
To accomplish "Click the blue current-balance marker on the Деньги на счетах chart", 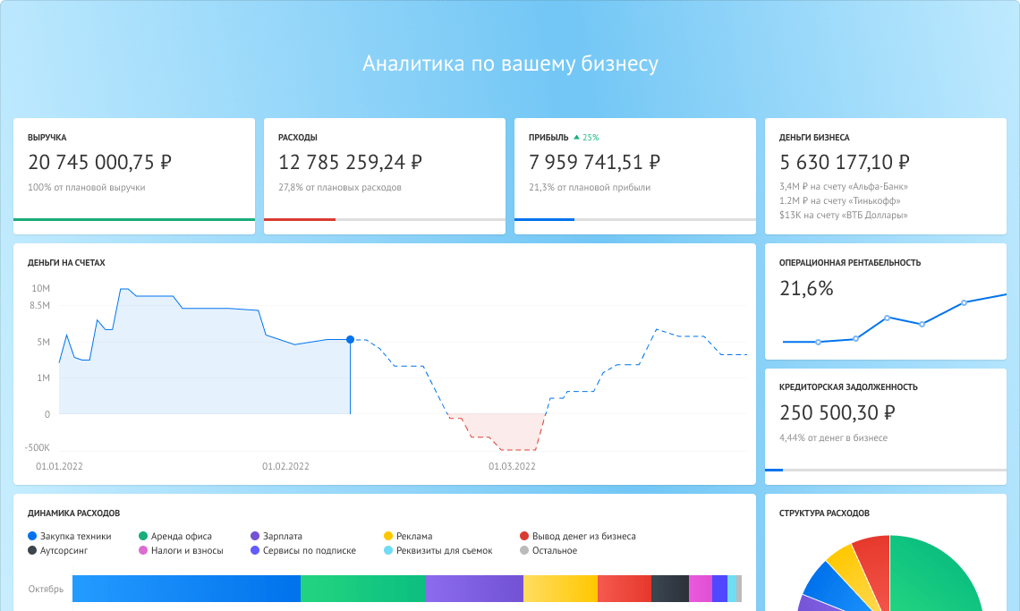I will [x=350, y=340].
